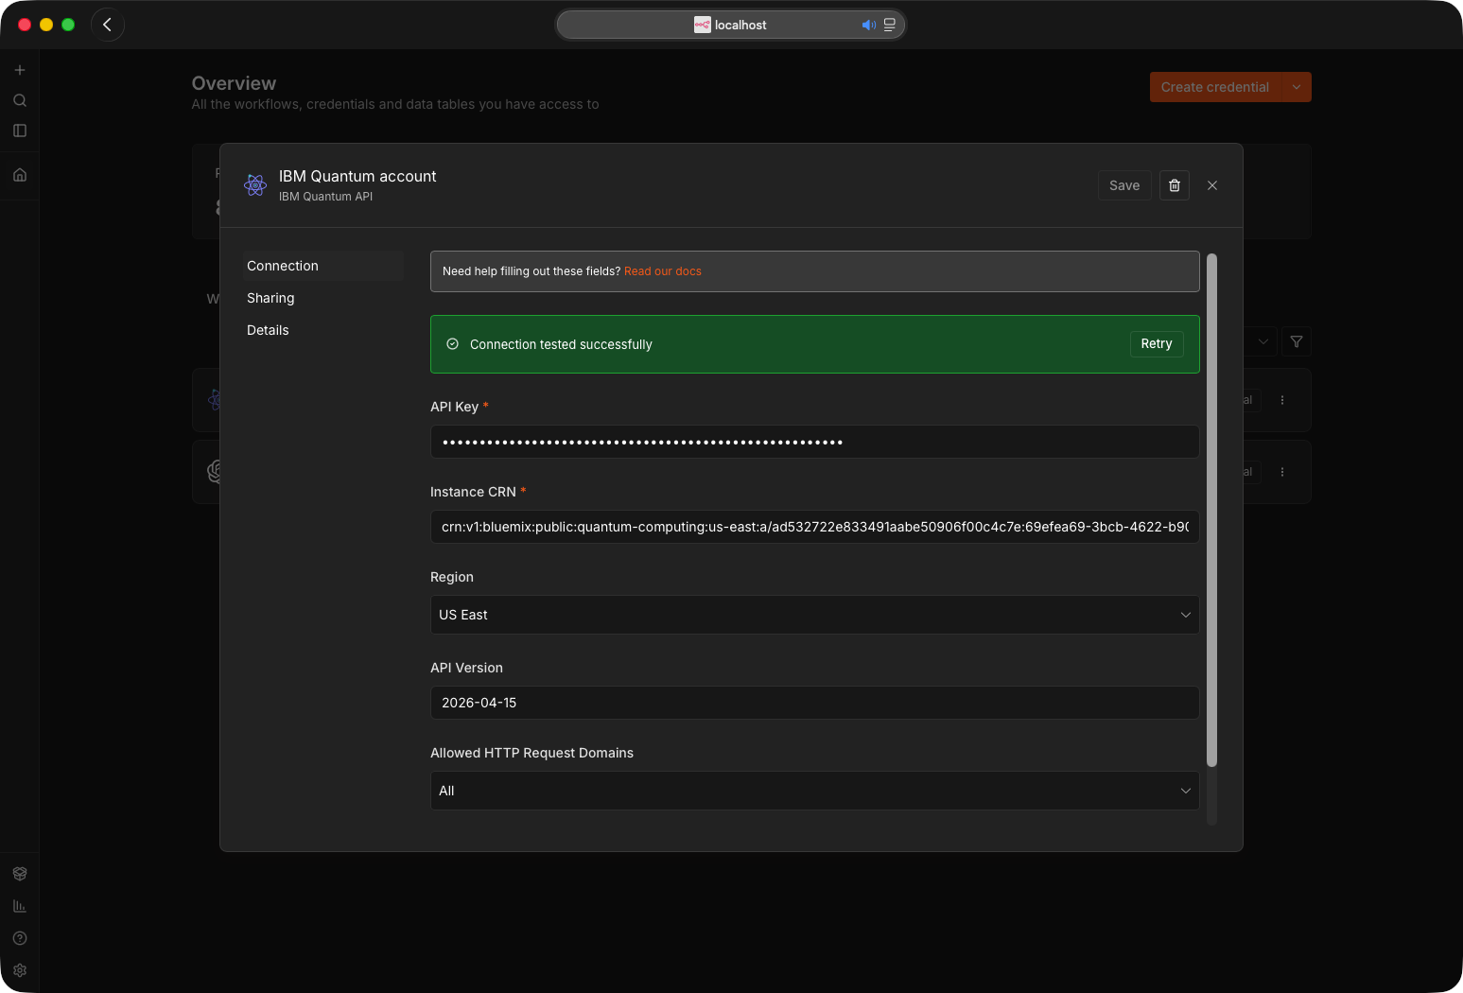Image resolution: width=1463 pixels, height=993 pixels.
Task: Go to the home icon in sidebar
Action: [20, 175]
